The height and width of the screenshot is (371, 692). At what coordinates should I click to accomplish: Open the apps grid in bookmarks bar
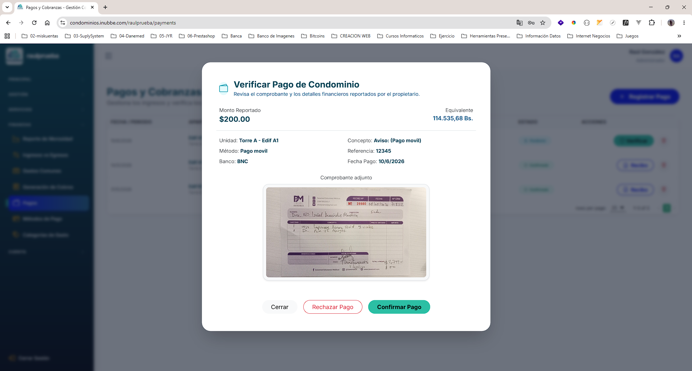pos(7,36)
